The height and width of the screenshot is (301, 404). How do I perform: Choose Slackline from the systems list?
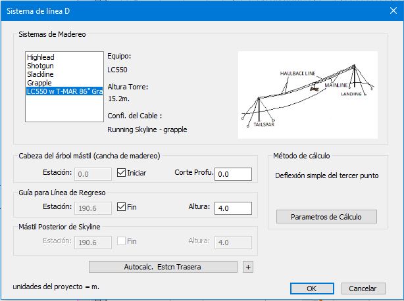[41, 74]
